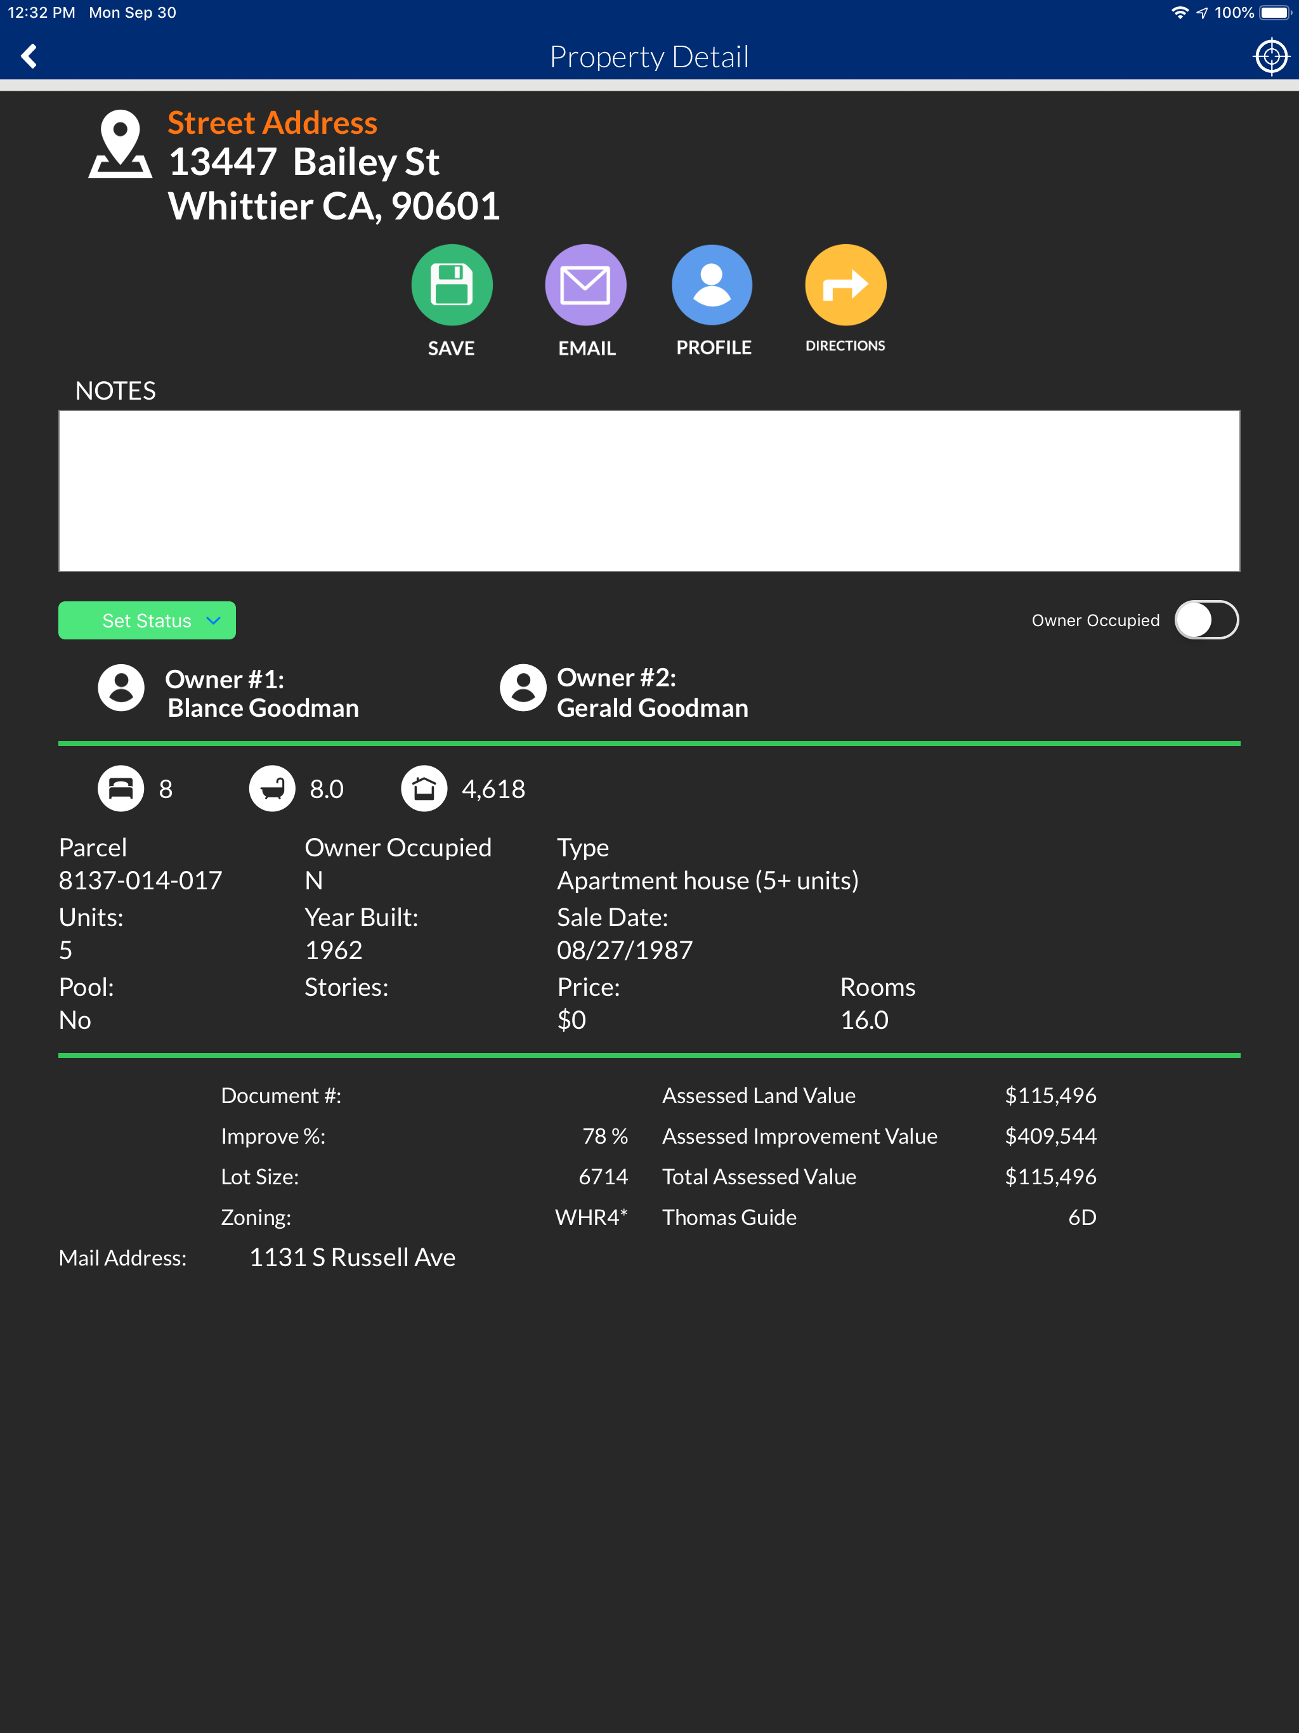This screenshot has width=1299, height=1733.
Task: Tap the Property Detail title
Action: (649, 56)
